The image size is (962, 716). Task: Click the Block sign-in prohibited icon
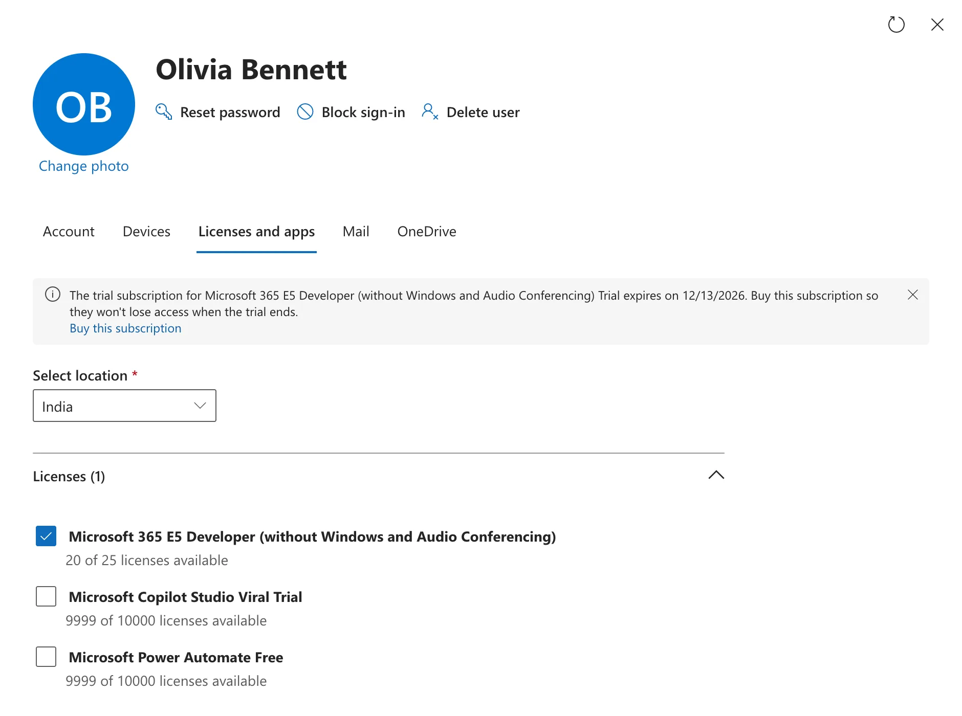coord(305,111)
